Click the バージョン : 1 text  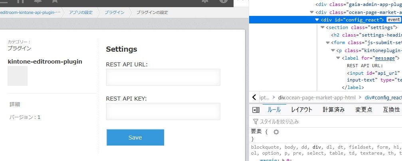pos(25,117)
